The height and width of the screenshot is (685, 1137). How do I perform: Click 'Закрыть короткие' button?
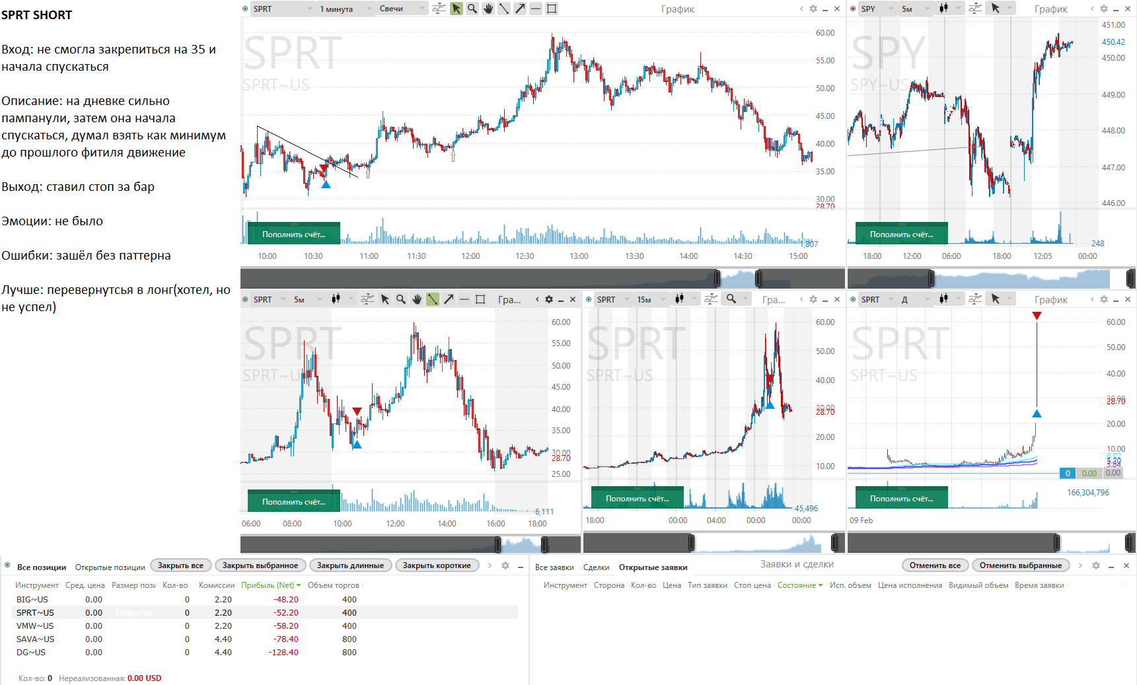tap(437, 565)
